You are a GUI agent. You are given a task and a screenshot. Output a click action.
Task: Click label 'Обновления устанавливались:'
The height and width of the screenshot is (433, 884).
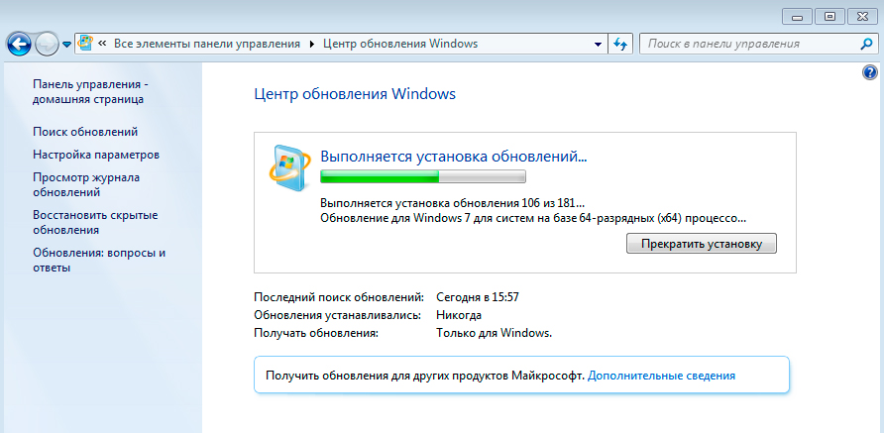click(338, 315)
